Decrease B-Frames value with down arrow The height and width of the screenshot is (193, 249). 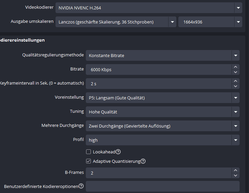tap(236, 175)
